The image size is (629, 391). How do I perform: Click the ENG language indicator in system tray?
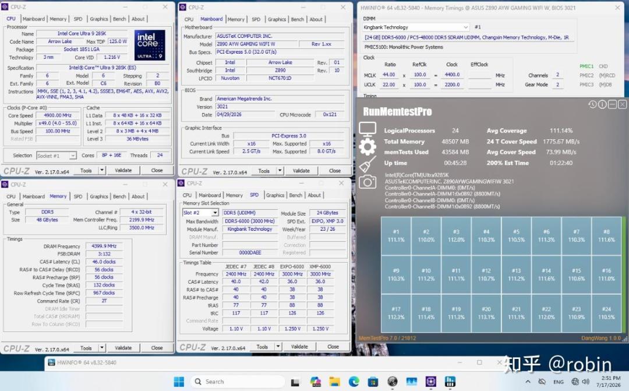559,382
